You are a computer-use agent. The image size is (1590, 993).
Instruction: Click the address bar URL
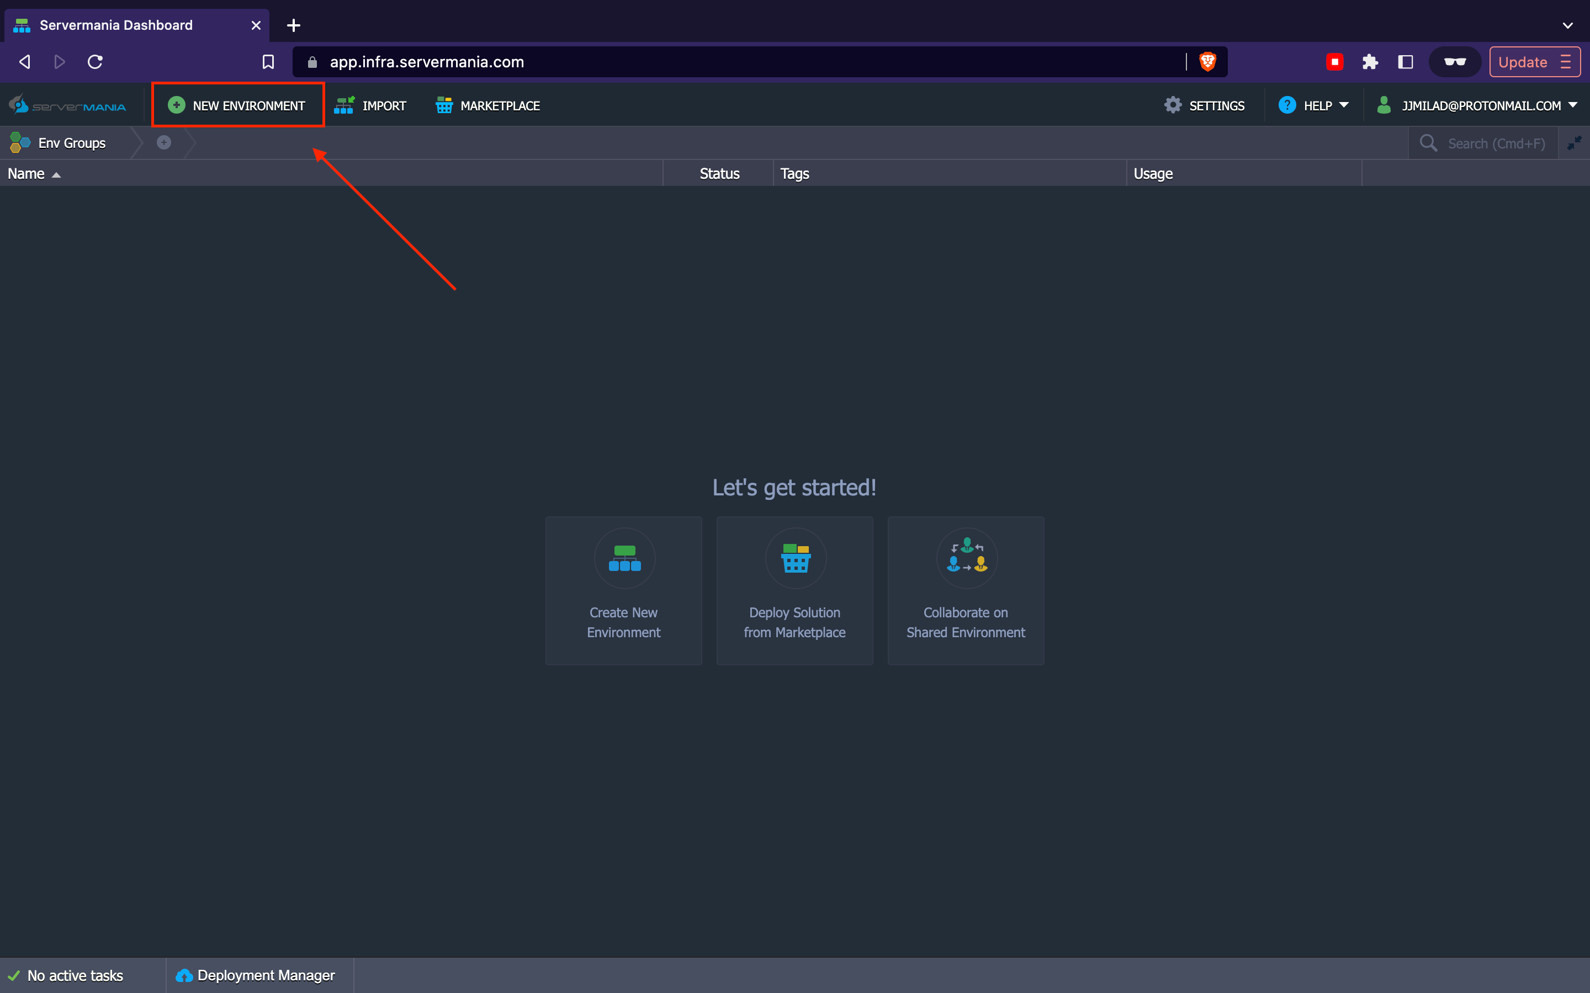427,62
